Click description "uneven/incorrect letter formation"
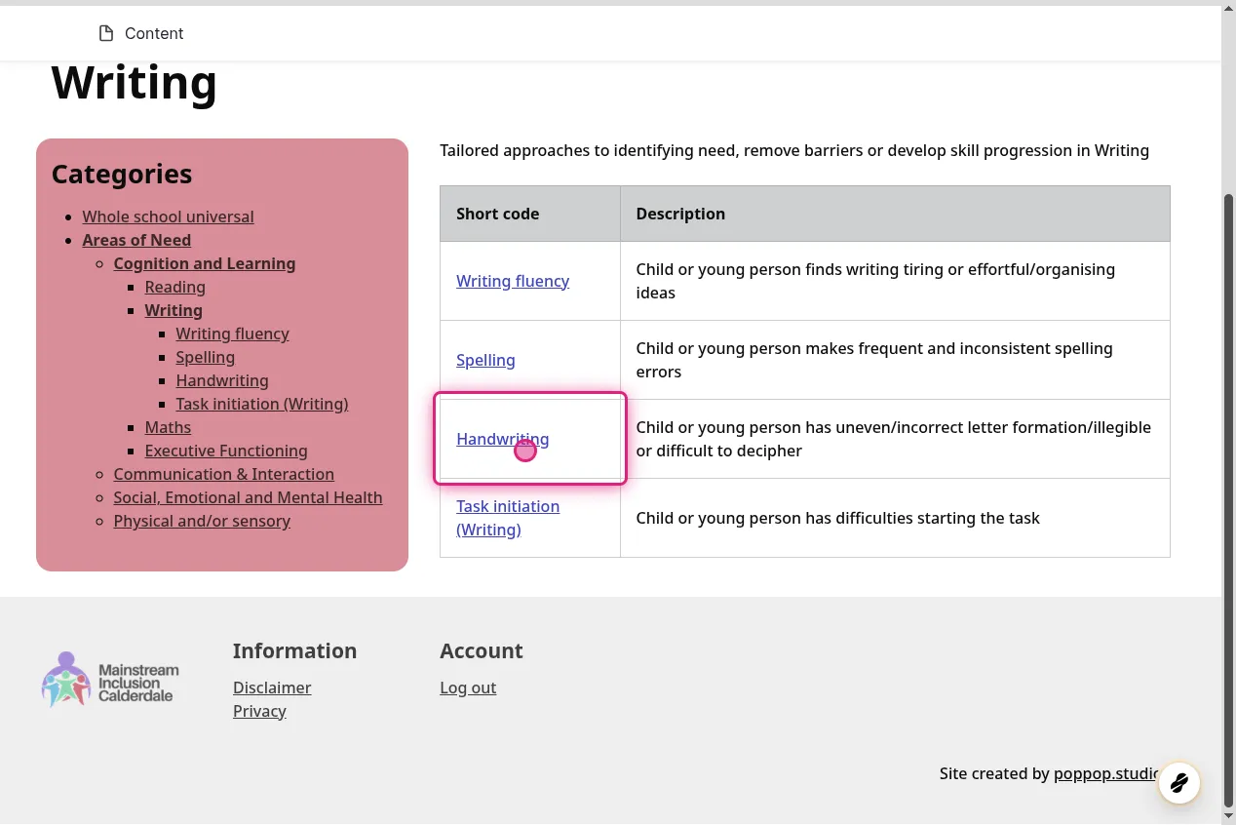Viewport: 1236px width, 825px height. click(x=894, y=439)
